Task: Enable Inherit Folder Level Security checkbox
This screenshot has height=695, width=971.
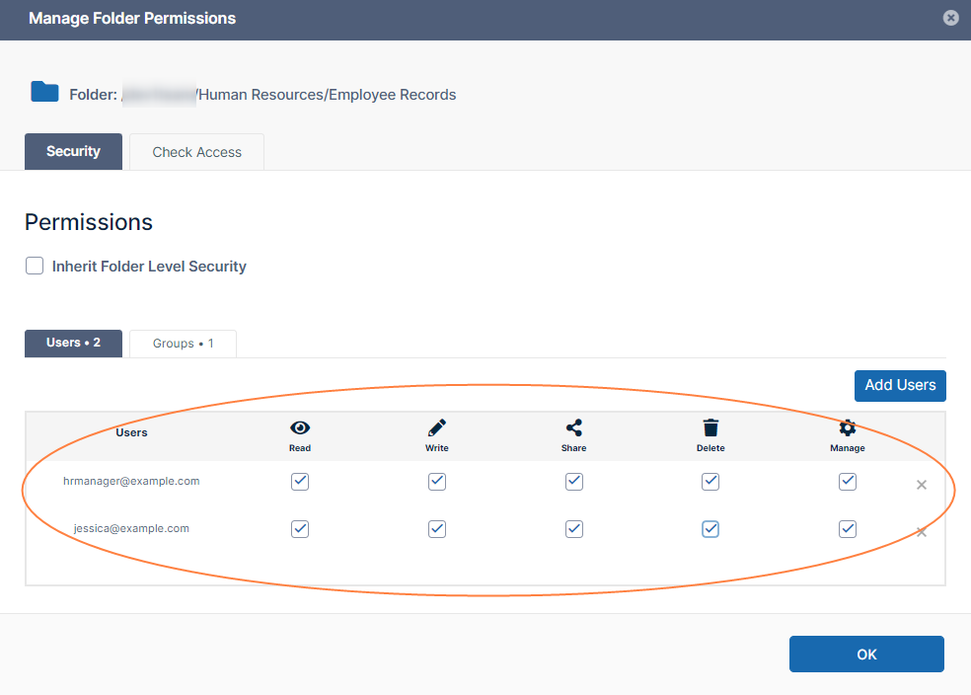Action: [x=35, y=266]
